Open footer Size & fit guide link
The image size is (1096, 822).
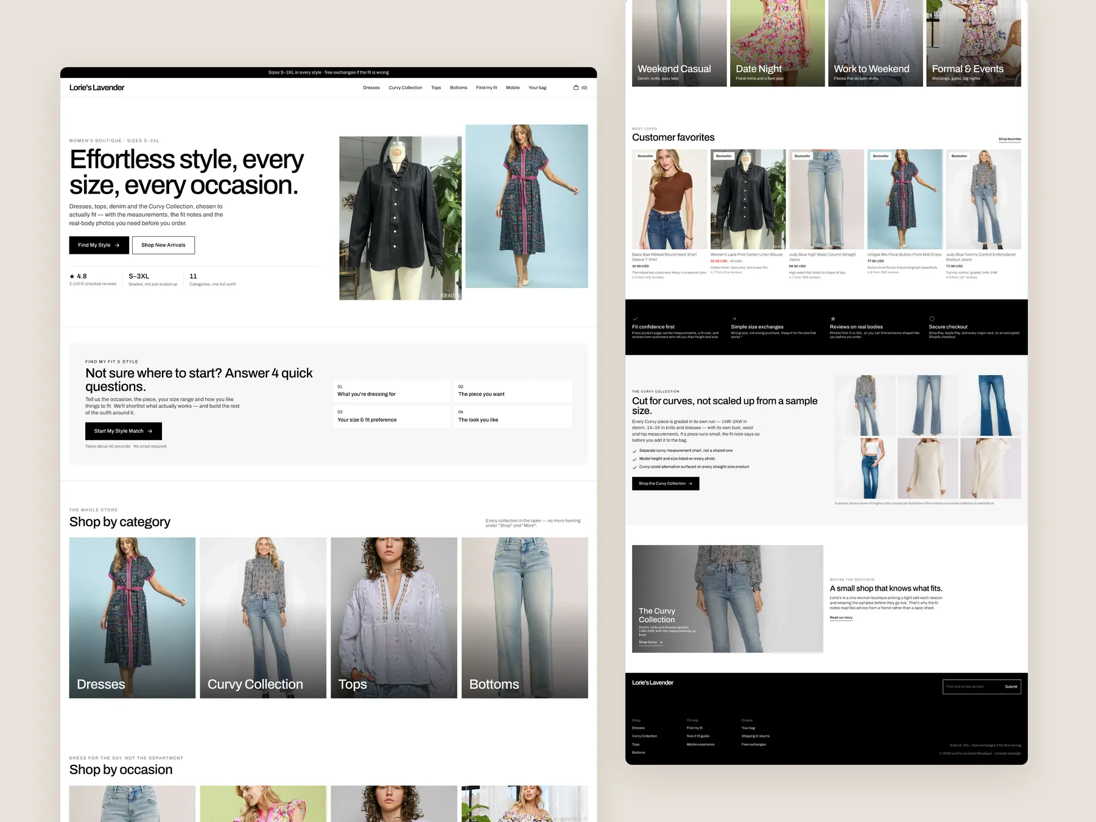pyautogui.click(x=698, y=736)
